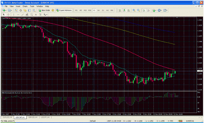Select the Line Chart icon
This screenshot has width=204, height=123.
coord(129,10)
